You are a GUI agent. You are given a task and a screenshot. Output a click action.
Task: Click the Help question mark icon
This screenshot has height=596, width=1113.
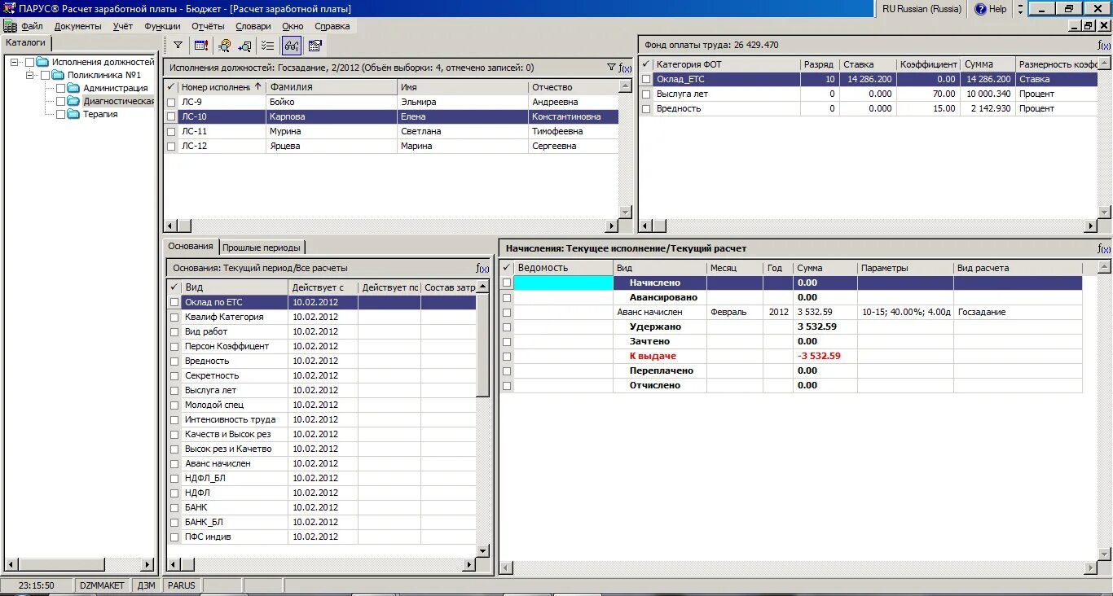(x=980, y=9)
